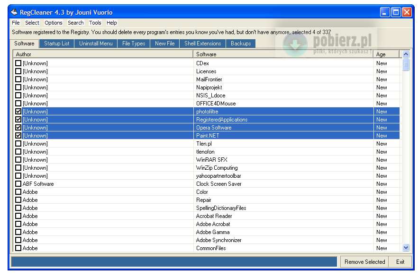
Task: Maximize the RegCleaner window
Action: [396, 12]
